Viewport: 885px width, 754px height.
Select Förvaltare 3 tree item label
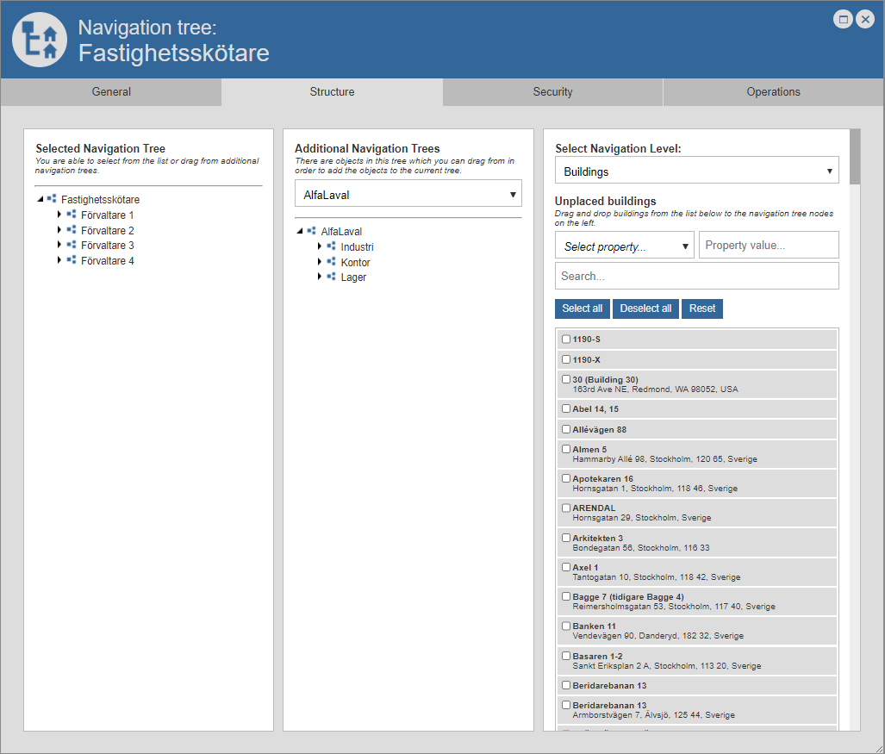(x=107, y=245)
